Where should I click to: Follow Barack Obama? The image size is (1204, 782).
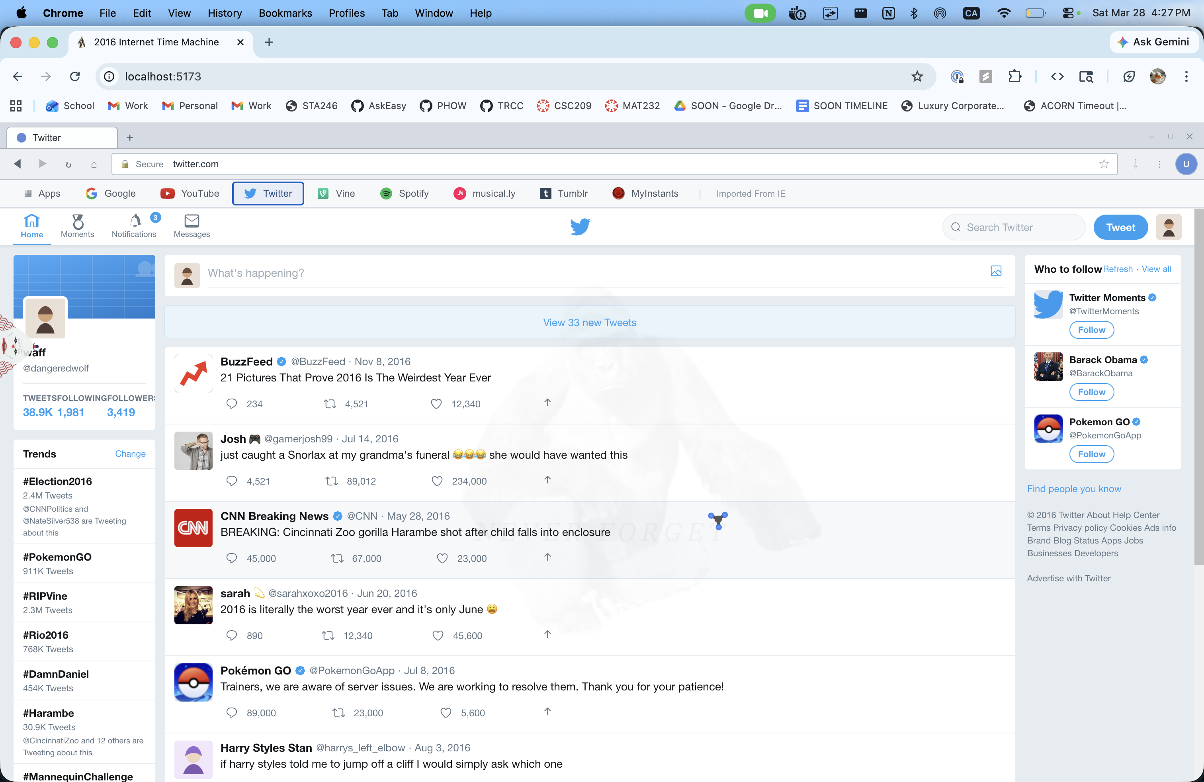pyautogui.click(x=1091, y=392)
